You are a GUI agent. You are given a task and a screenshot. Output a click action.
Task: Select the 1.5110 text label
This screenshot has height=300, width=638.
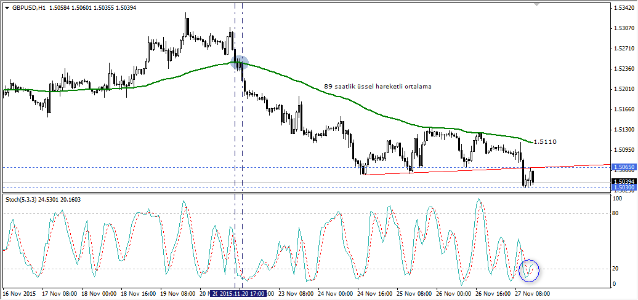[x=545, y=142]
